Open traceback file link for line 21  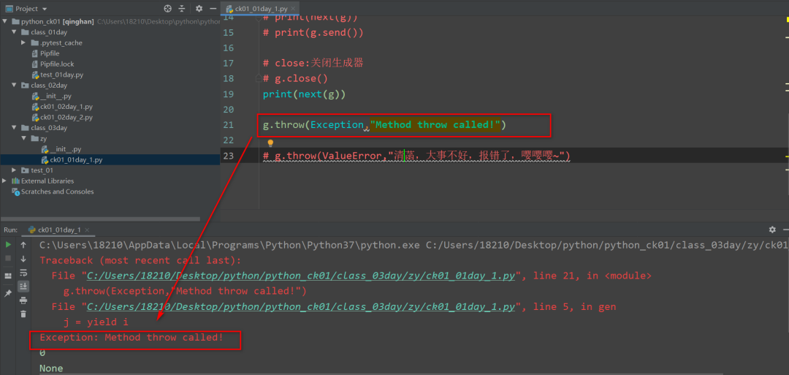click(301, 276)
